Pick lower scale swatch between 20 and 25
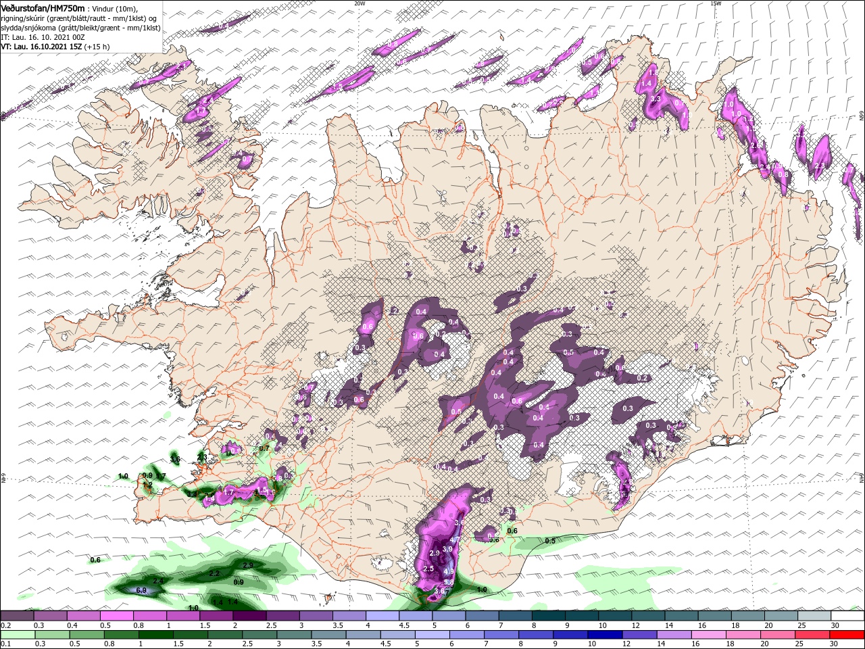The height and width of the screenshot is (649, 865). tap(777, 635)
